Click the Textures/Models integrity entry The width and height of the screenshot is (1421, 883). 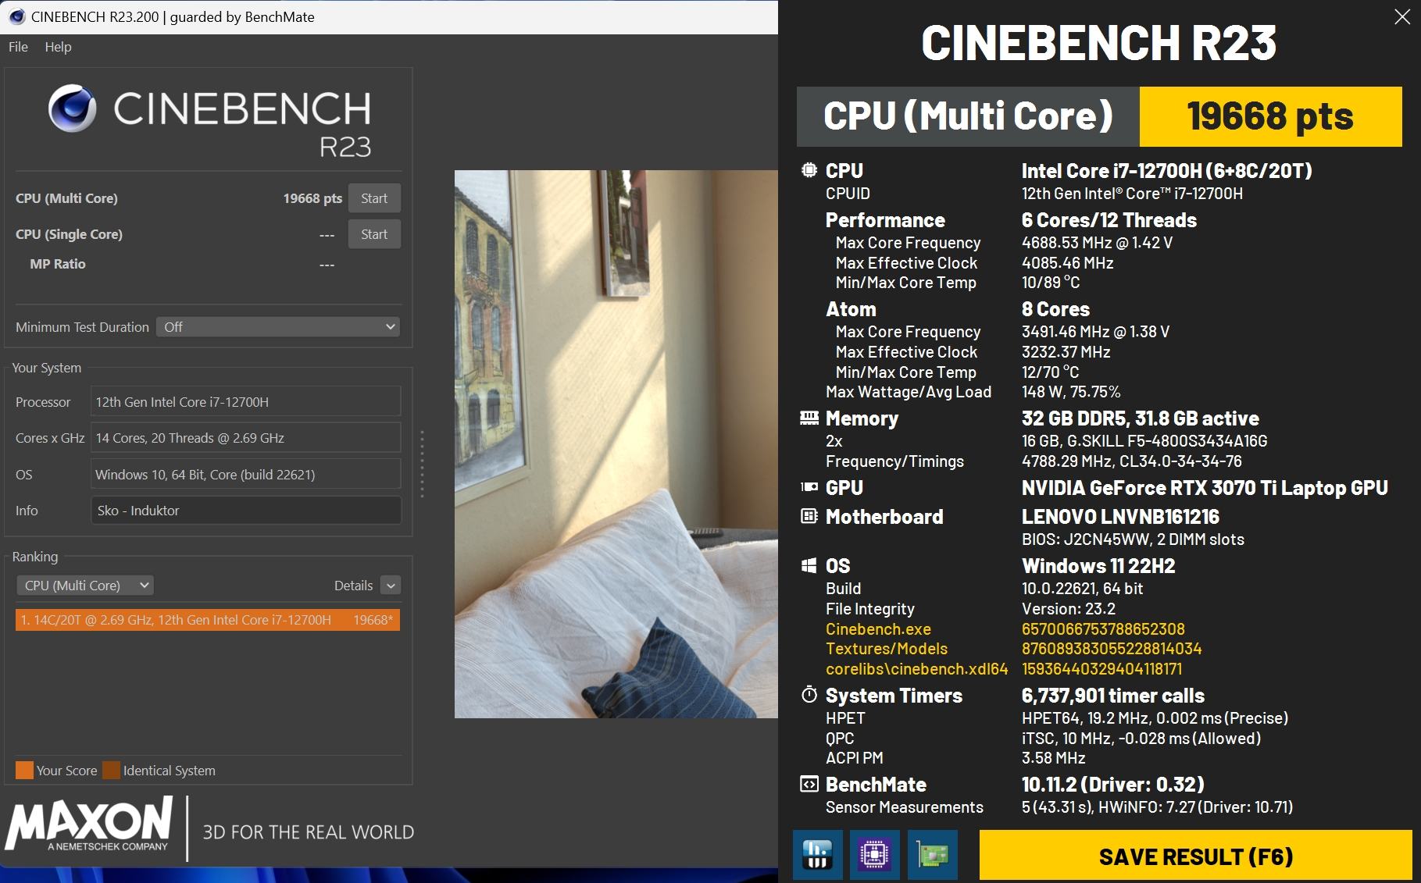pyautogui.click(x=887, y=649)
